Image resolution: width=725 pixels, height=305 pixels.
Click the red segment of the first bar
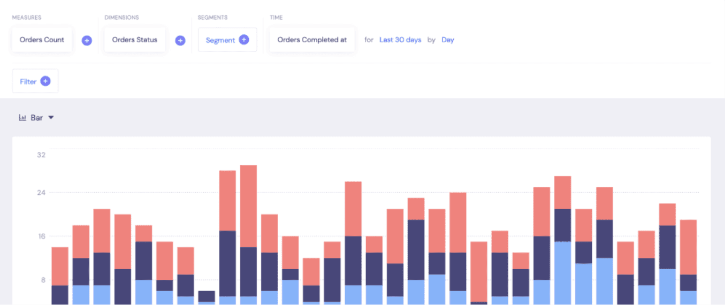pyautogui.click(x=60, y=266)
